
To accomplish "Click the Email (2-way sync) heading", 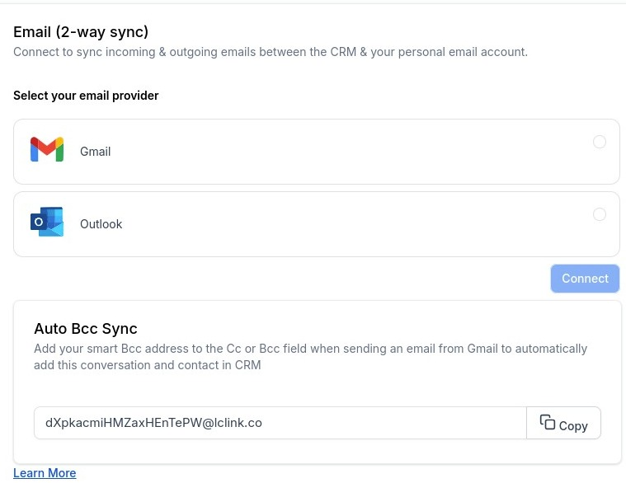I will click(x=81, y=32).
